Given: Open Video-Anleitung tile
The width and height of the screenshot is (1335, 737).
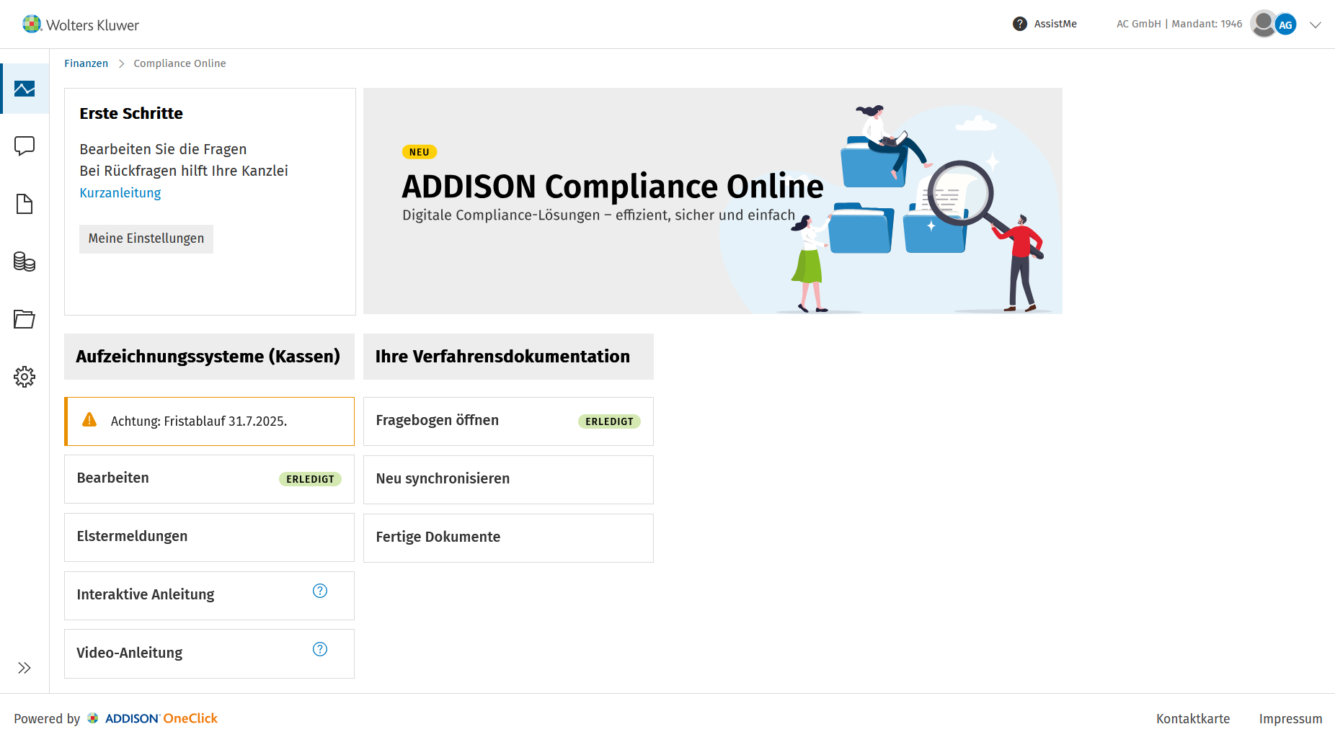Looking at the screenshot, I should point(209,653).
